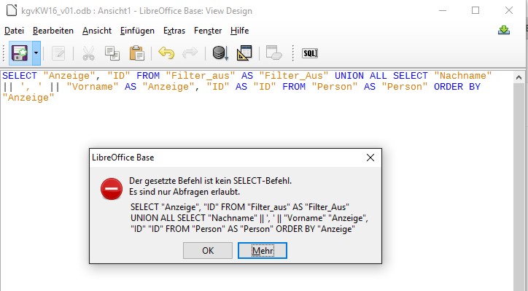Confirm the error dialog with OK
528x291 pixels.
pos(208,251)
